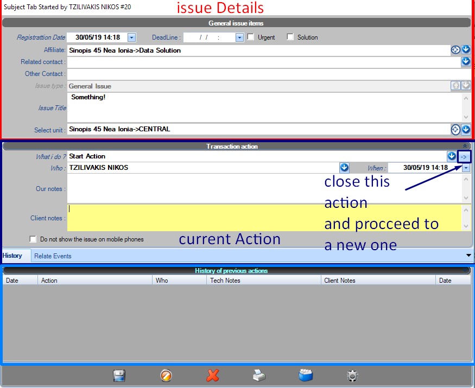Screen dimensions: 475x388
Task: Check 'Do not show the issue on mobile phones'
Action: [x=33, y=239]
